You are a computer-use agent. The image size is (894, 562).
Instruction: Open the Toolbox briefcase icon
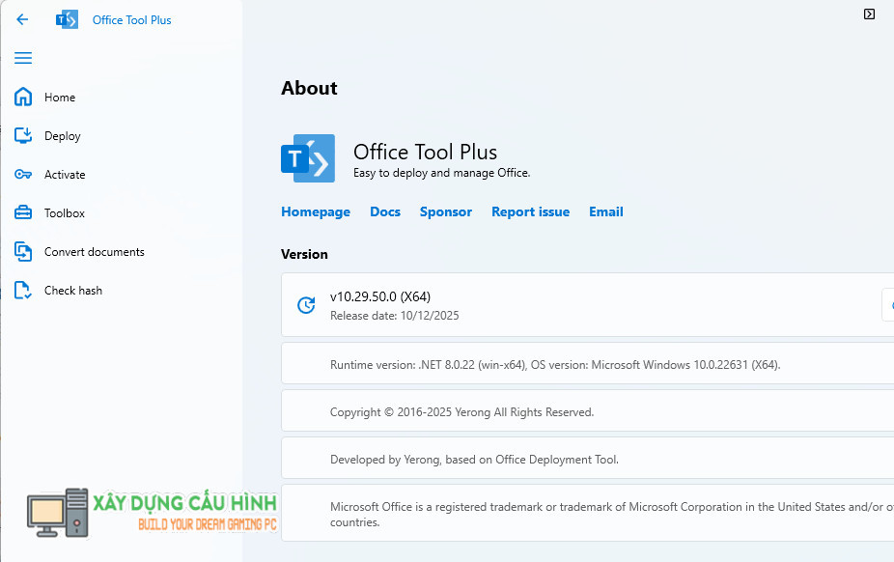(24, 212)
